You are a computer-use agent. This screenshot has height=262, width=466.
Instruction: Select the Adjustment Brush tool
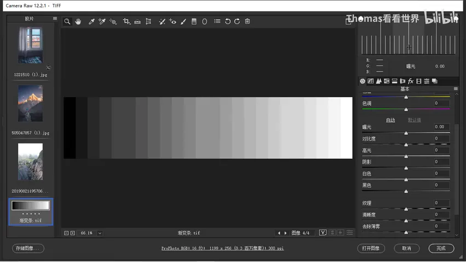tap(183, 21)
